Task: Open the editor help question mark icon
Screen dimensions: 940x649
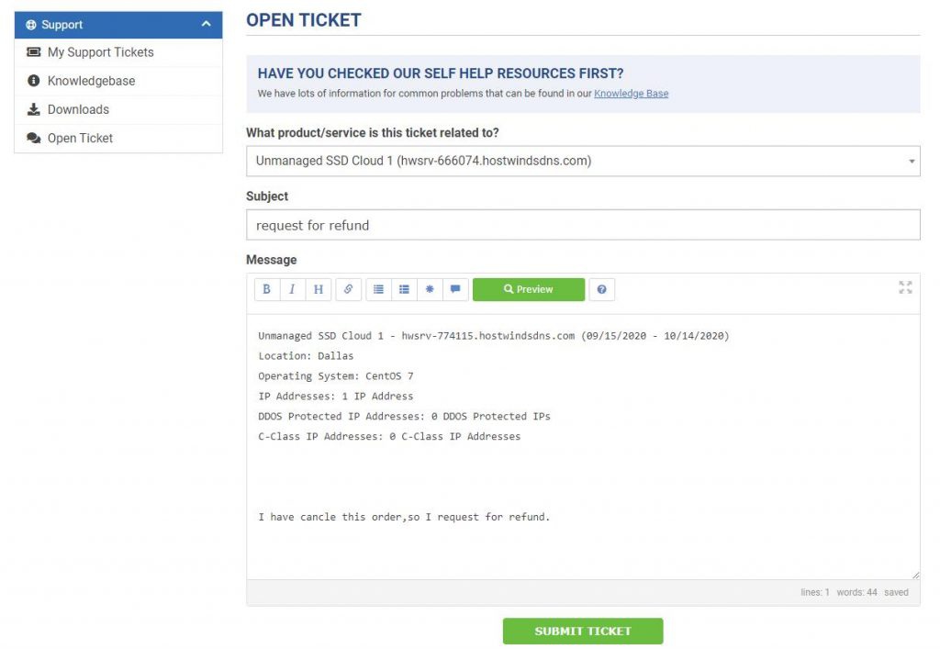Action: (601, 289)
